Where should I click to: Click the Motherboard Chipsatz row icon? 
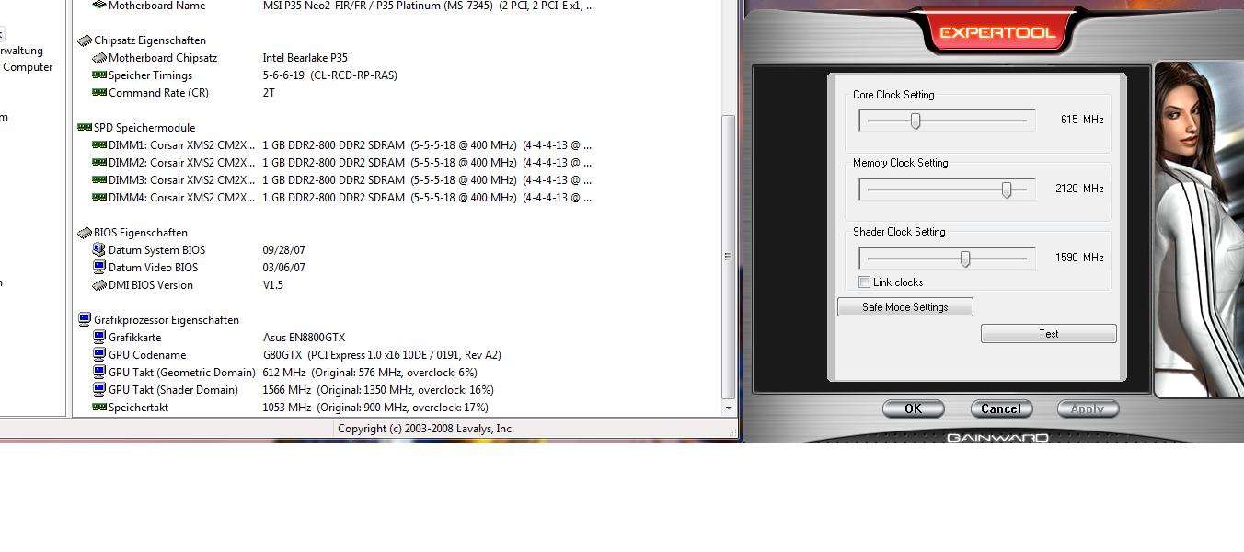click(99, 58)
